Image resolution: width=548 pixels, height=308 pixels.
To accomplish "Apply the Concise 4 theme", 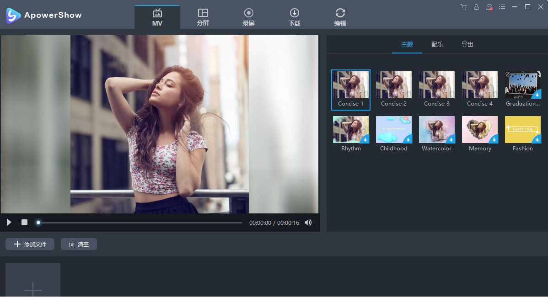I will [x=479, y=90].
